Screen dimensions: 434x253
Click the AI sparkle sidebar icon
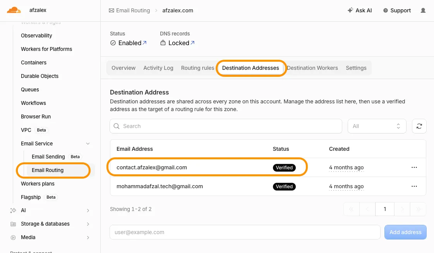click(x=13, y=210)
